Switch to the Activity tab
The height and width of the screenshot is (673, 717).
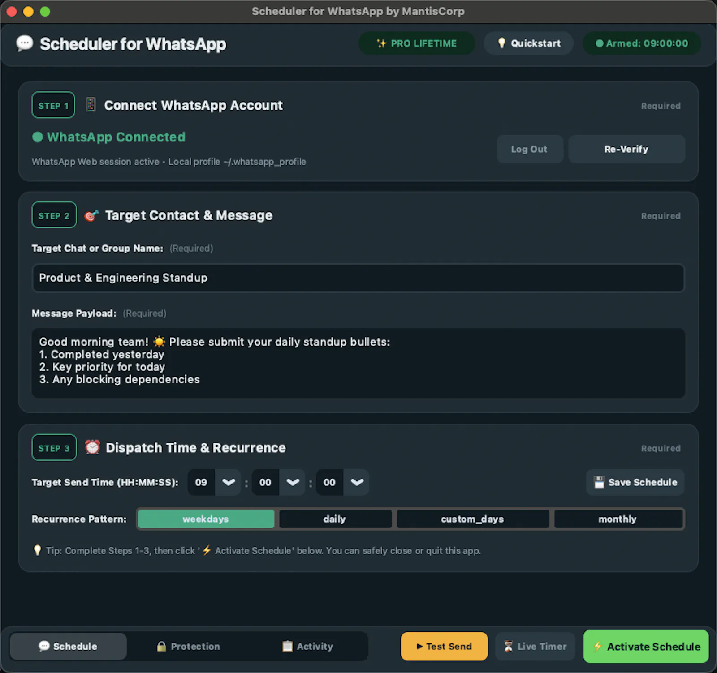coord(307,646)
